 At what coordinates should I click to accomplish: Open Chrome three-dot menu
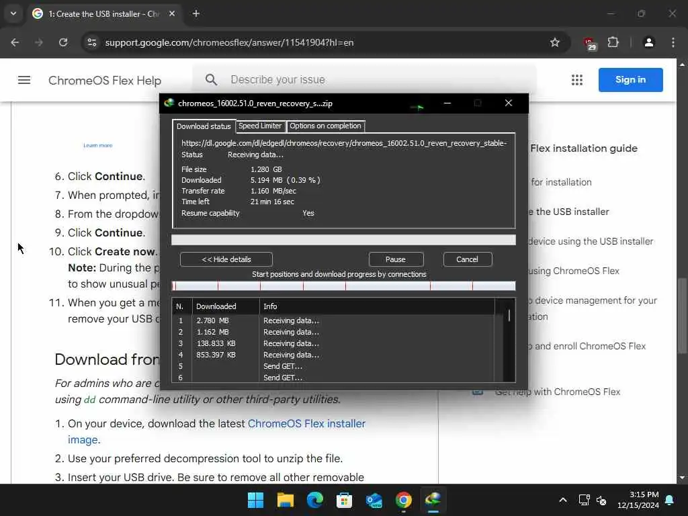coord(673,42)
